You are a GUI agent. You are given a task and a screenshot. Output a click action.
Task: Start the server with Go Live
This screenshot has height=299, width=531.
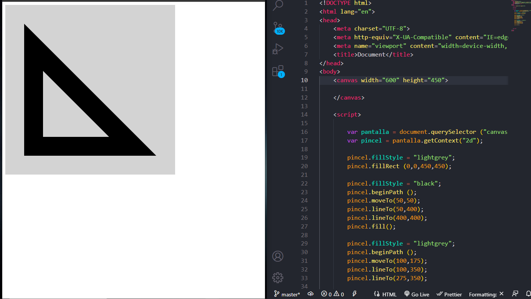tap(417, 294)
